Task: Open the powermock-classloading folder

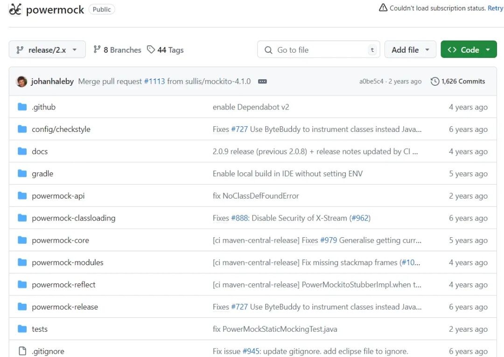Action: pos(74,218)
